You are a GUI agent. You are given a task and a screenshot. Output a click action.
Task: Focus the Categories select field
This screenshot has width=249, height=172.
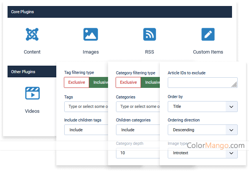coord(138,106)
